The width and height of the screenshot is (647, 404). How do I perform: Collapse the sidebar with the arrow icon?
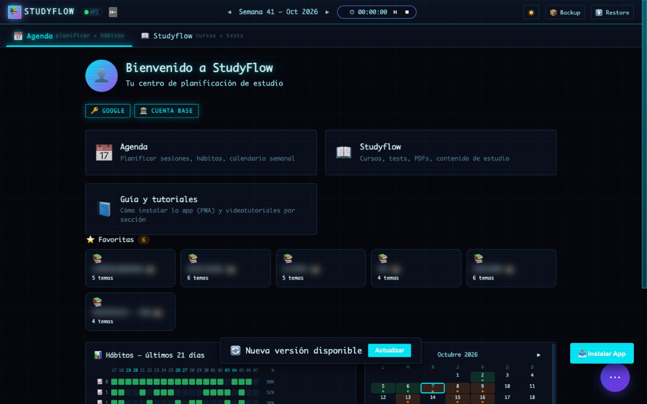pos(113,12)
